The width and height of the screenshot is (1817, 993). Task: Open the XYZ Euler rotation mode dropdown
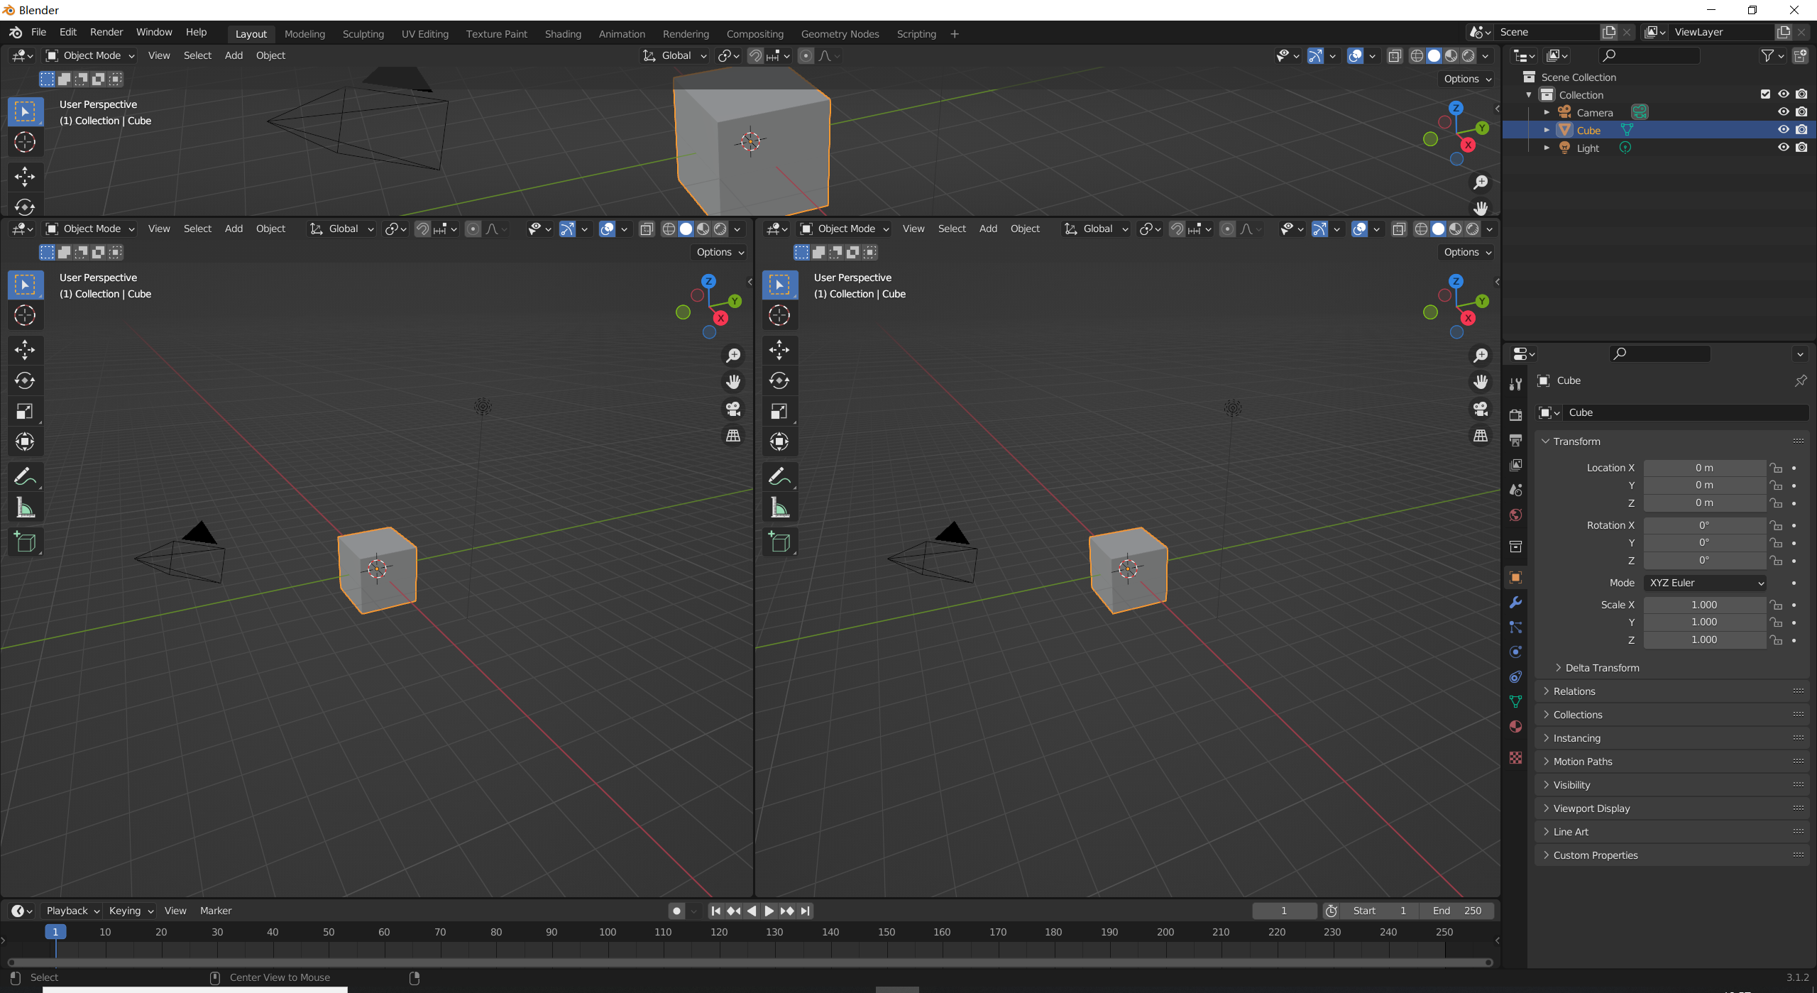point(1705,583)
